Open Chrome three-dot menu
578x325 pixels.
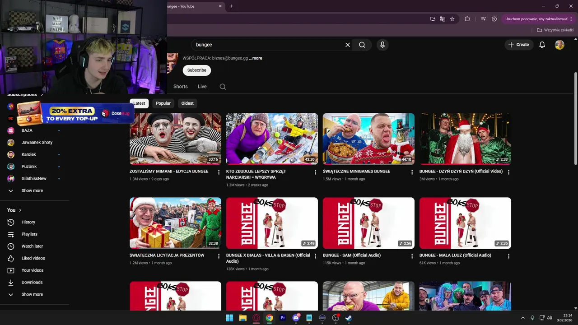click(571, 19)
